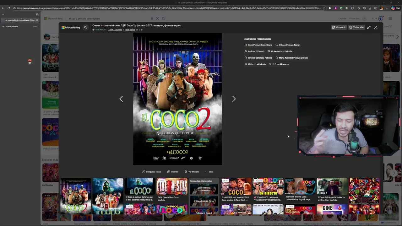Search related: Película El Coco 2
This screenshot has height=226, width=402.
pos(255,51)
